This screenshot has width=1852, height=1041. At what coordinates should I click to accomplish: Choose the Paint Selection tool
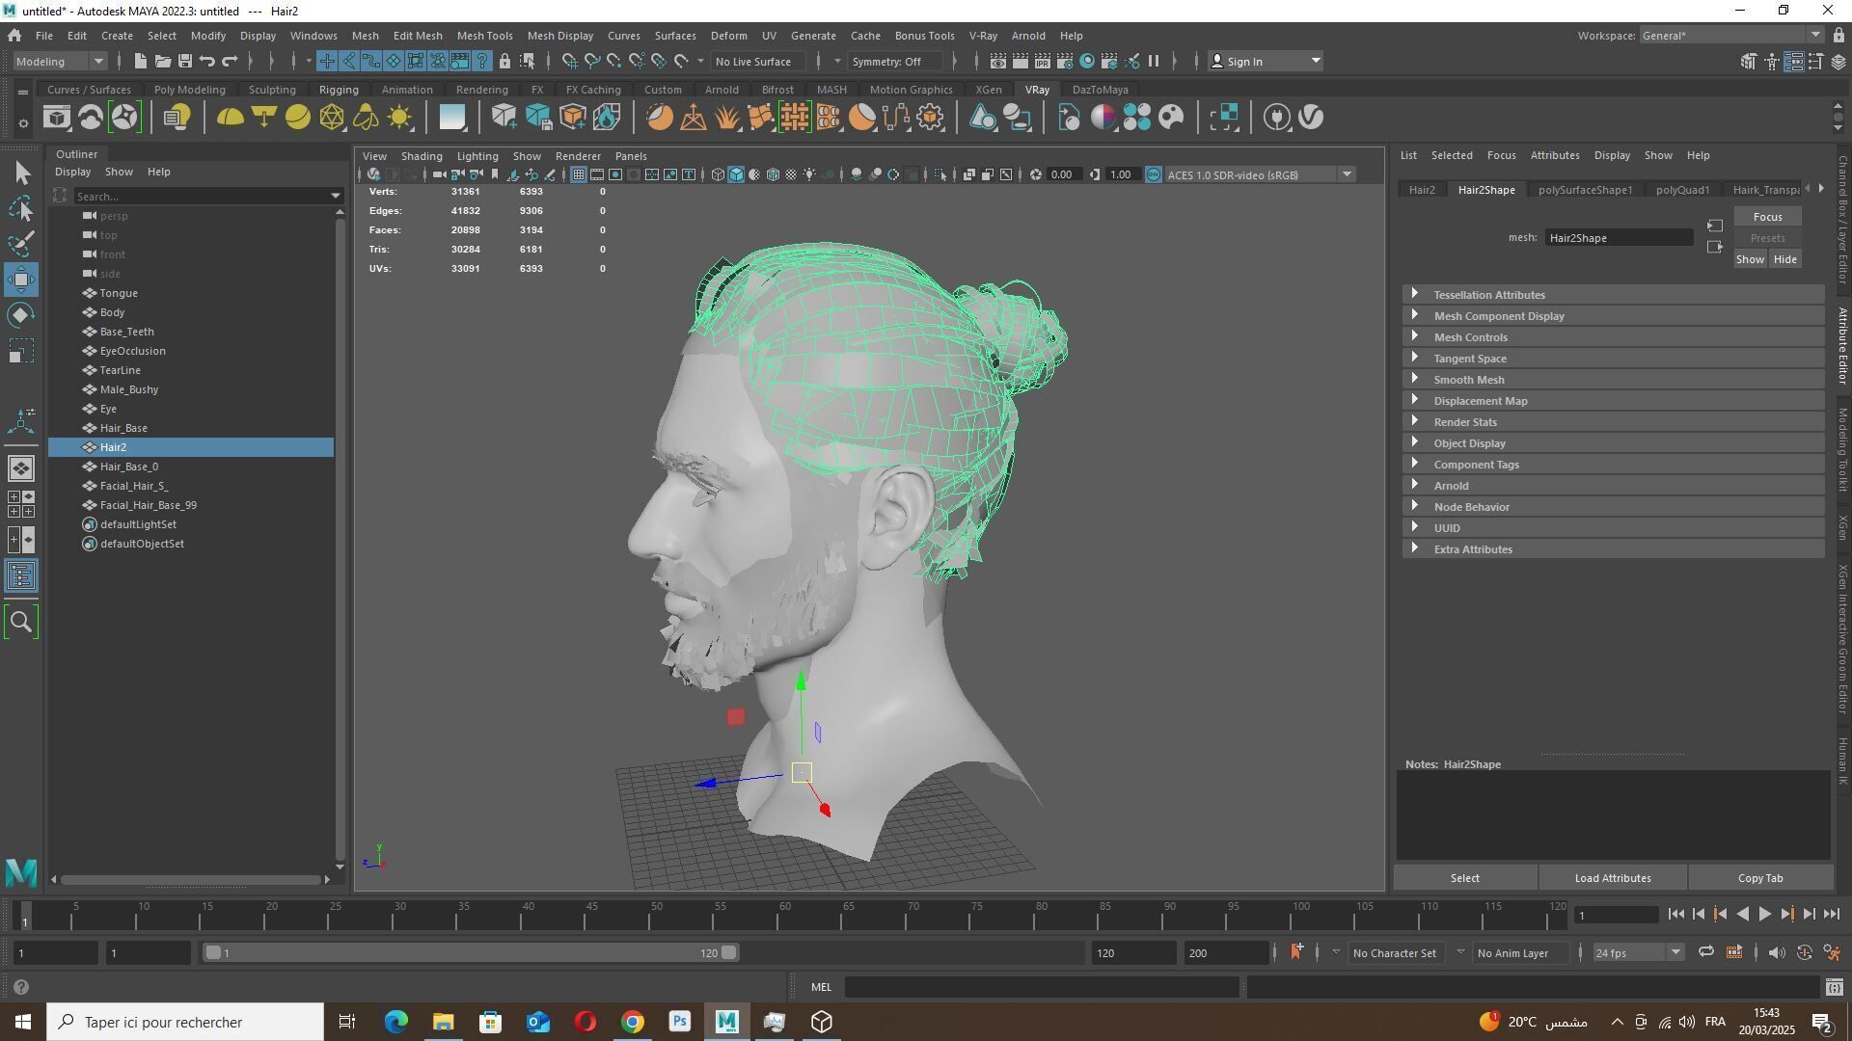coord(21,243)
